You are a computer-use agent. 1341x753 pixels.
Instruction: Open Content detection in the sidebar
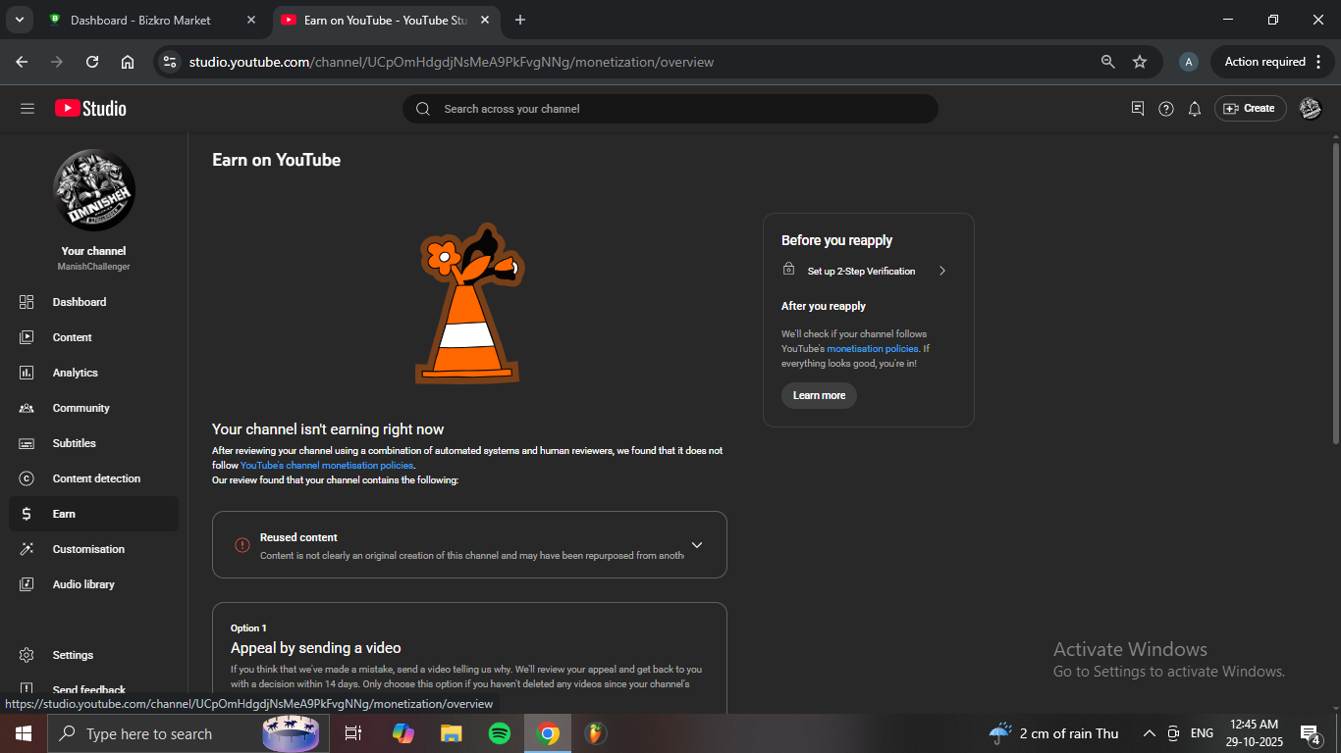pyautogui.click(x=96, y=478)
